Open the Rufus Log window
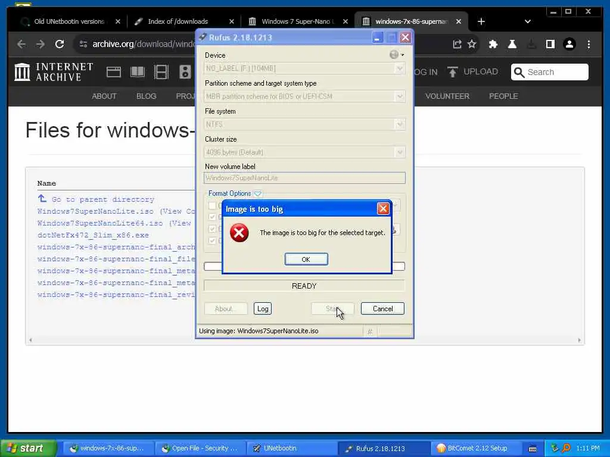The height and width of the screenshot is (457, 610). click(x=263, y=309)
